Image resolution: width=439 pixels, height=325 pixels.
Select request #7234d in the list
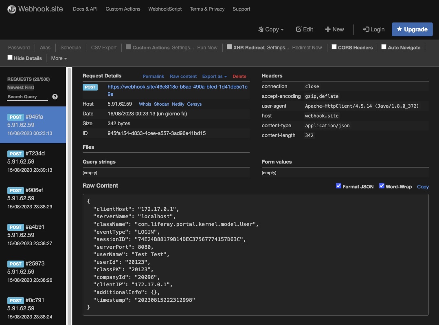(33, 161)
